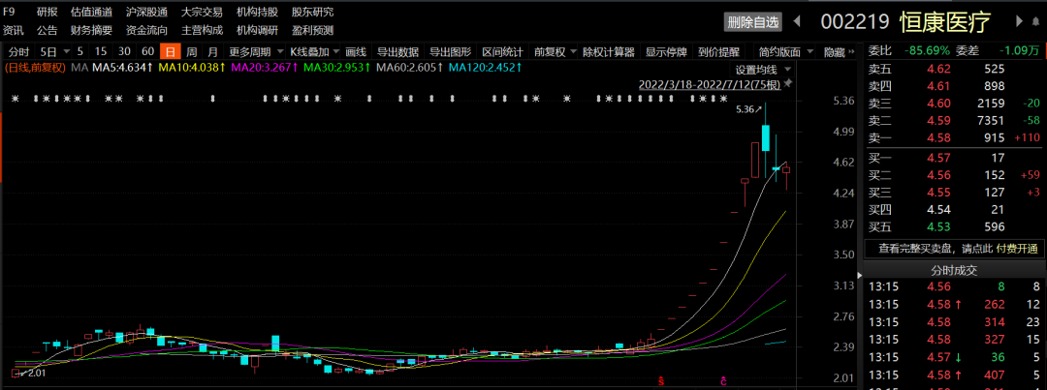This screenshot has height=390, width=1047.
Task: Click the 画线 drawing tool button
Action: (x=356, y=52)
